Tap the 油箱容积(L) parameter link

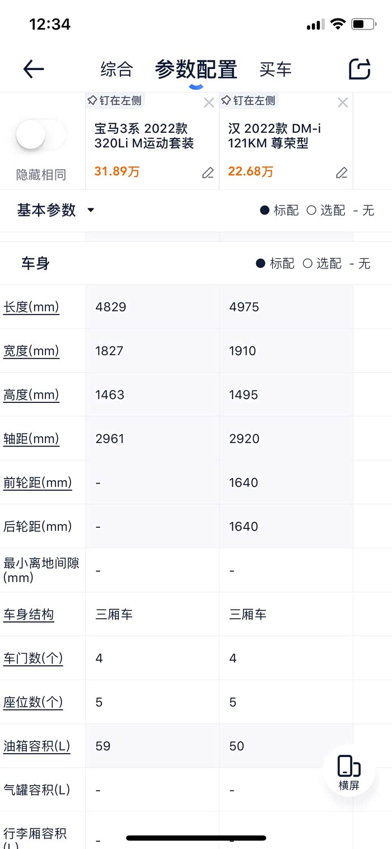37,746
